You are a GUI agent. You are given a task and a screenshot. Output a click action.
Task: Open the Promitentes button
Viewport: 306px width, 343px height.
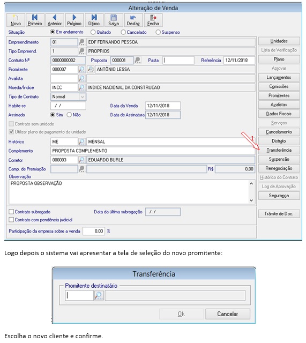click(279, 95)
